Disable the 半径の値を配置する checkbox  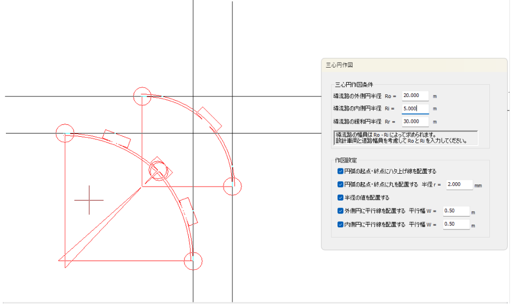click(341, 198)
